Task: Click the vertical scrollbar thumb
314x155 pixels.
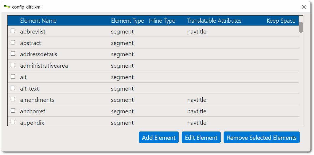Action: pyautogui.click(x=301, y=27)
